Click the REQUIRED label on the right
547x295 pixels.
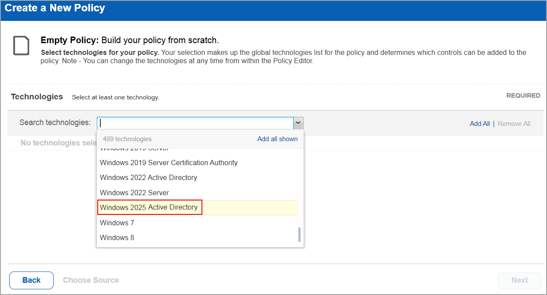pos(523,95)
